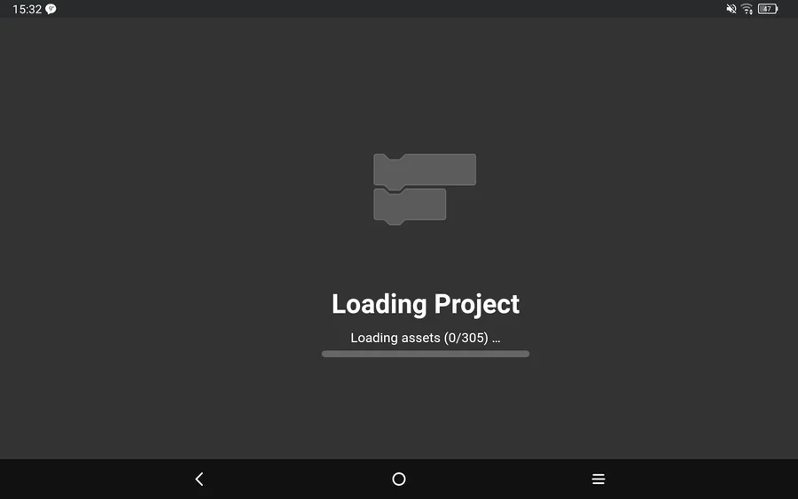Click the word Project in heading
Image resolution: width=798 pixels, height=499 pixels.
[x=476, y=304]
